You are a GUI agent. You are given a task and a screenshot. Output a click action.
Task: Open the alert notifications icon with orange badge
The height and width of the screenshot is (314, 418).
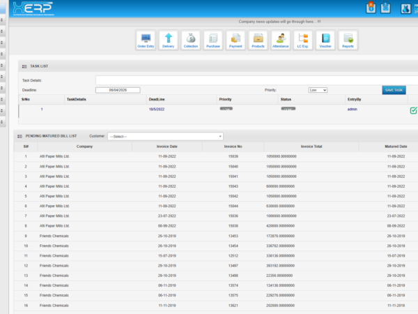click(371, 8)
